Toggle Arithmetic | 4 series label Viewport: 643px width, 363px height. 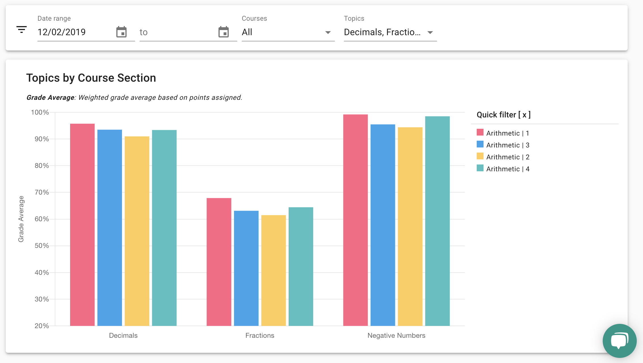click(x=507, y=169)
